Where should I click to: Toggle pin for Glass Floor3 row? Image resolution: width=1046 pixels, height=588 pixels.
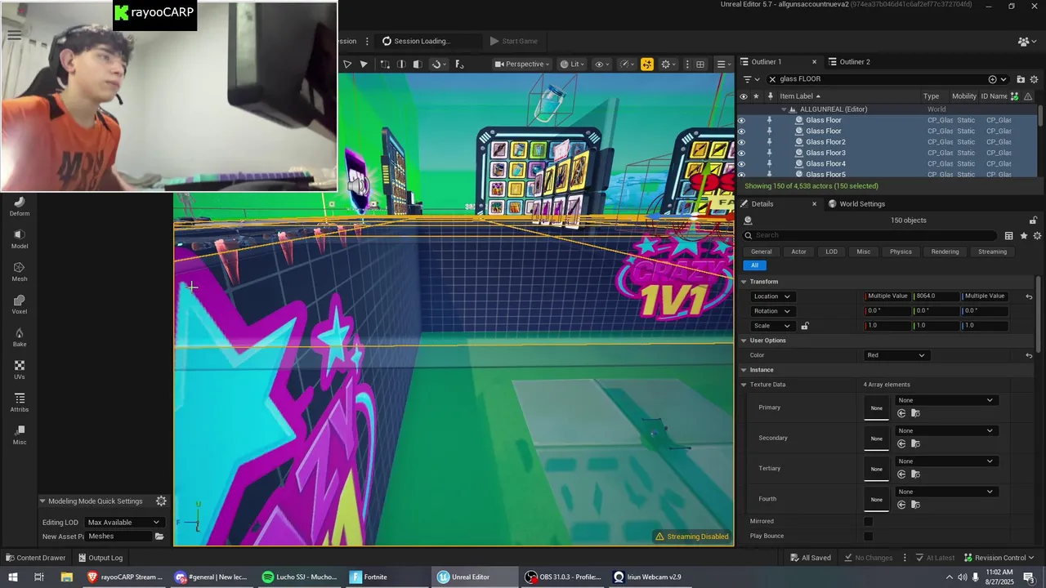coord(769,153)
